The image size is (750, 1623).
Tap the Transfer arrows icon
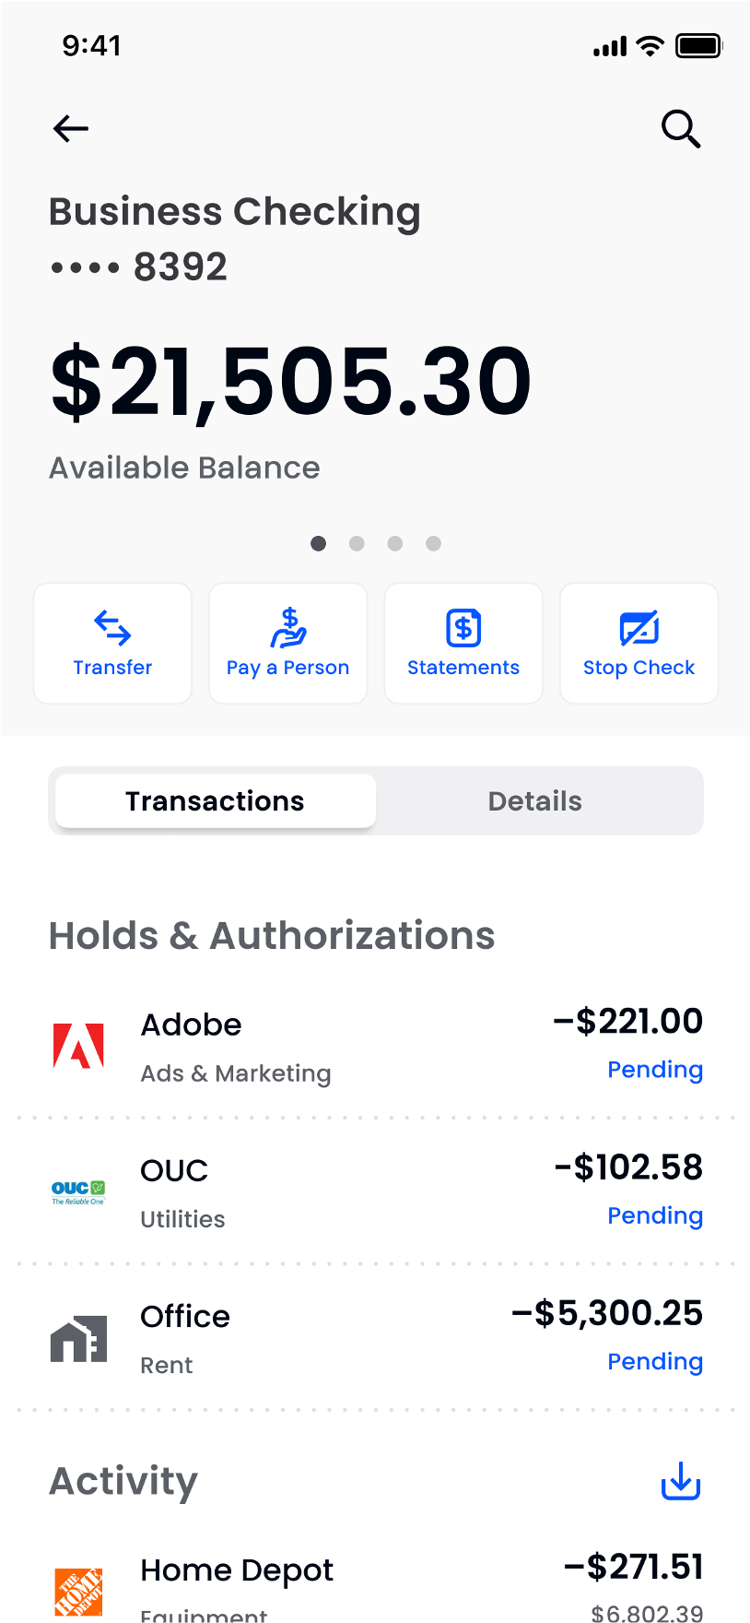(x=112, y=628)
